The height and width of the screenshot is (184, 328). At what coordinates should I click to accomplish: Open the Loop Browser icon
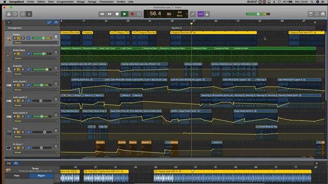click(x=317, y=14)
